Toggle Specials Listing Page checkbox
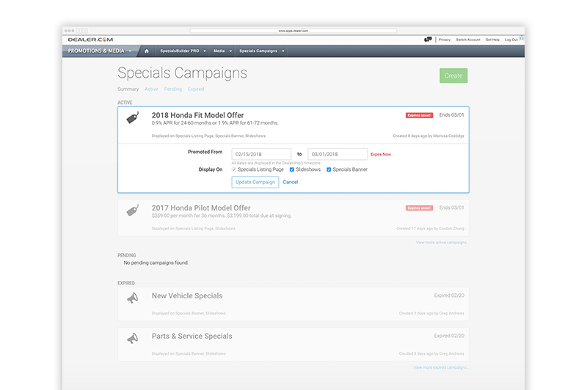587x390 pixels. (234, 170)
